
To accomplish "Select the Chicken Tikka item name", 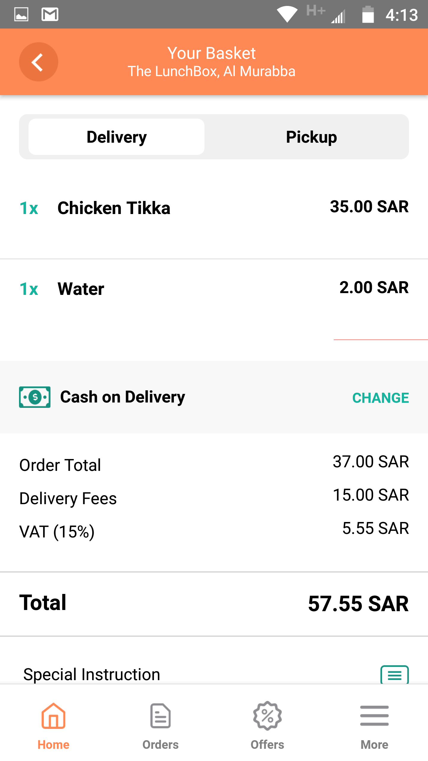I will tap(114, 208).
